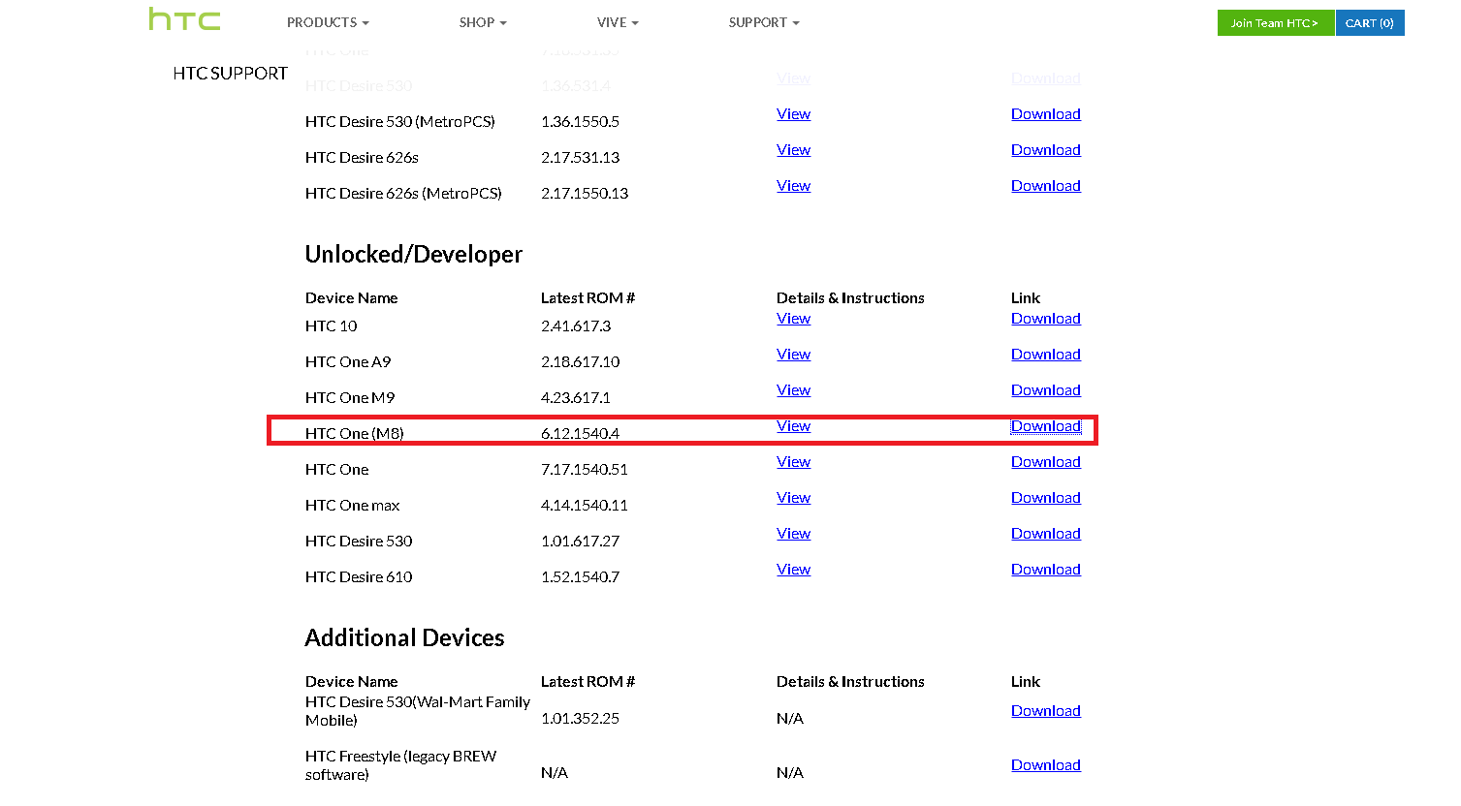1461x806 pixels.
Task: View details for HTC Desire 610
Action: click(x=793, y=570)
